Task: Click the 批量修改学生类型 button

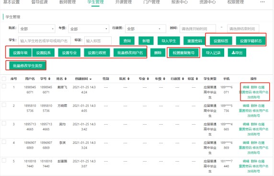Action: coord(28,66)
